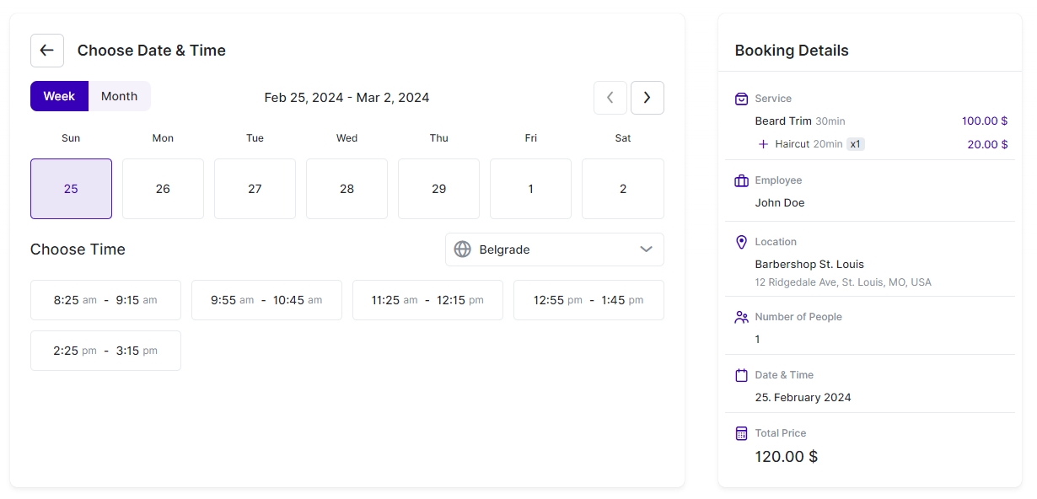Click the Service bag icon
Screen dimensions: 1037x499
[741, 99]
